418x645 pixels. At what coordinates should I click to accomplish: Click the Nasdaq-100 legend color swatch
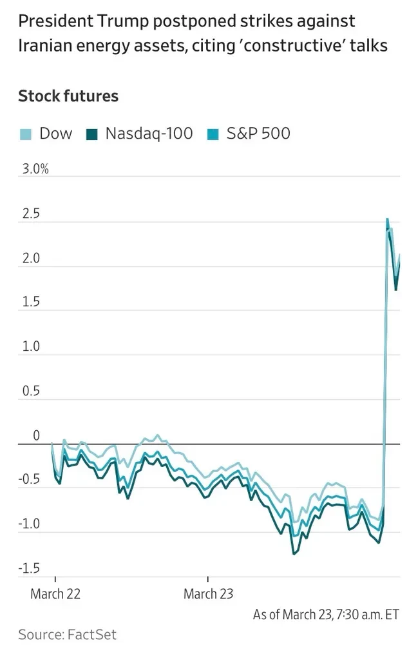(x=91, y=134)
